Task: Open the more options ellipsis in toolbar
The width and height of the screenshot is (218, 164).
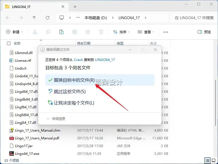Action: (166, 32)
